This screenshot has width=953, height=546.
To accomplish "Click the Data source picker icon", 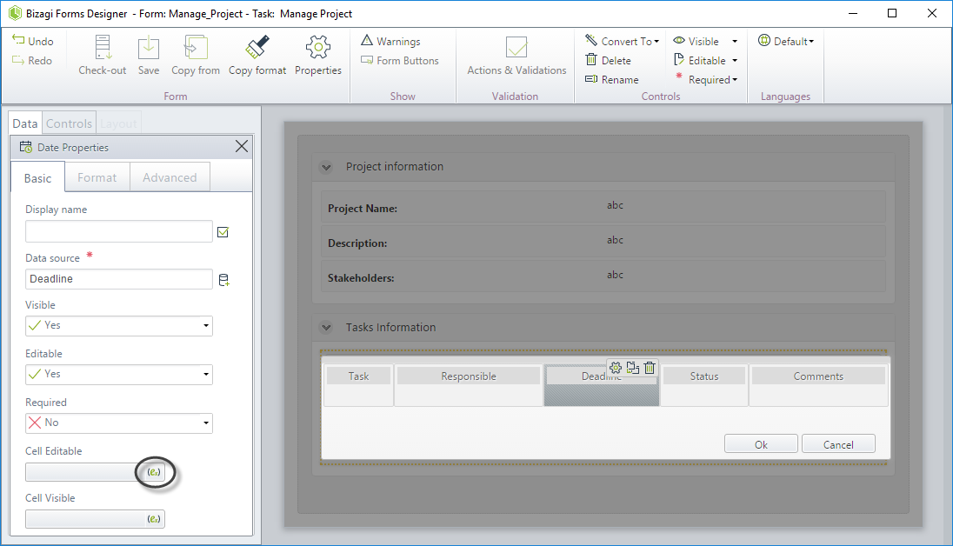I will tap(223, 280).
